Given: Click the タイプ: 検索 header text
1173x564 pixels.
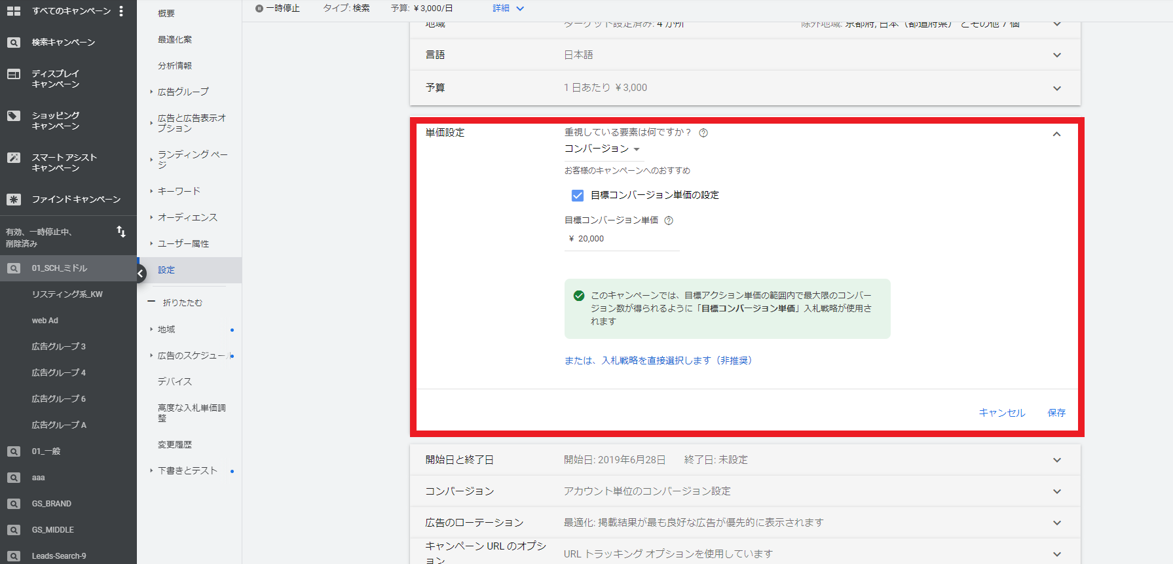Looking at the screenshot, I should (x=346, y=9).
